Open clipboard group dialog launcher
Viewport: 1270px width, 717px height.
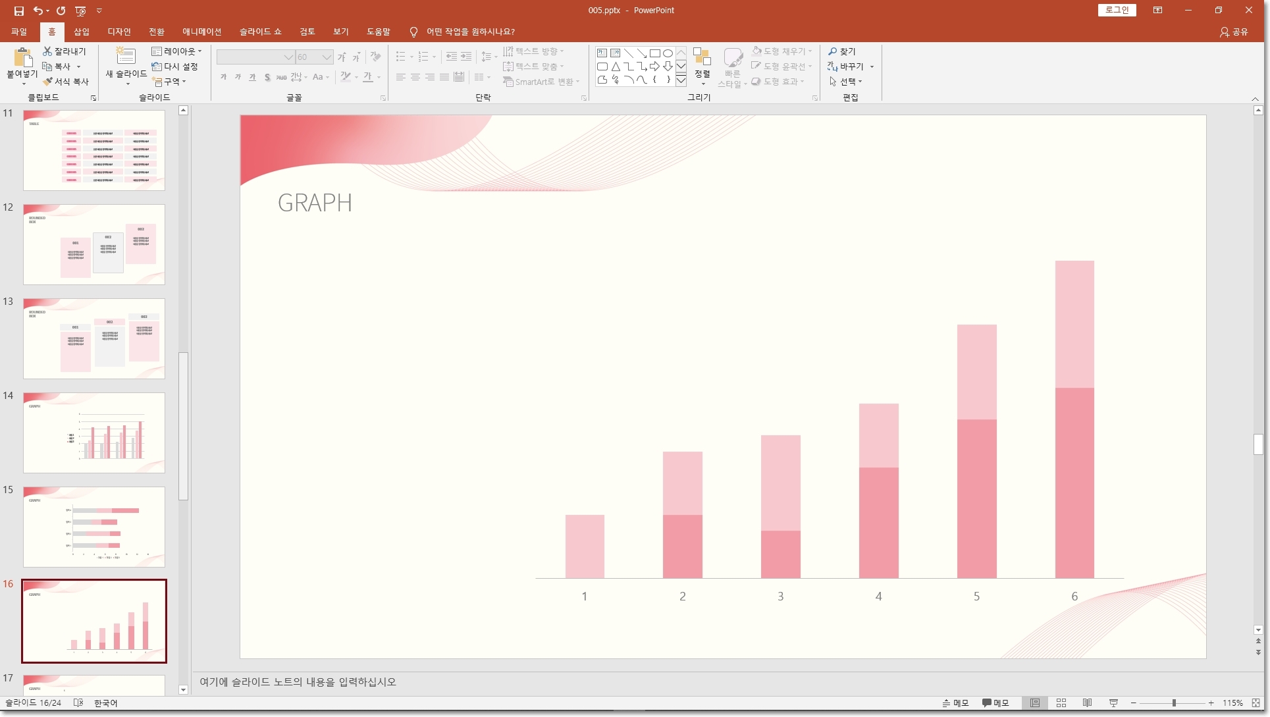[93, 98]
